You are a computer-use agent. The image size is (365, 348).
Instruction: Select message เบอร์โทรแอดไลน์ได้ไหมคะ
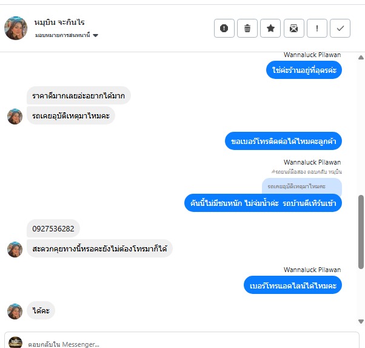coord(293,285)
